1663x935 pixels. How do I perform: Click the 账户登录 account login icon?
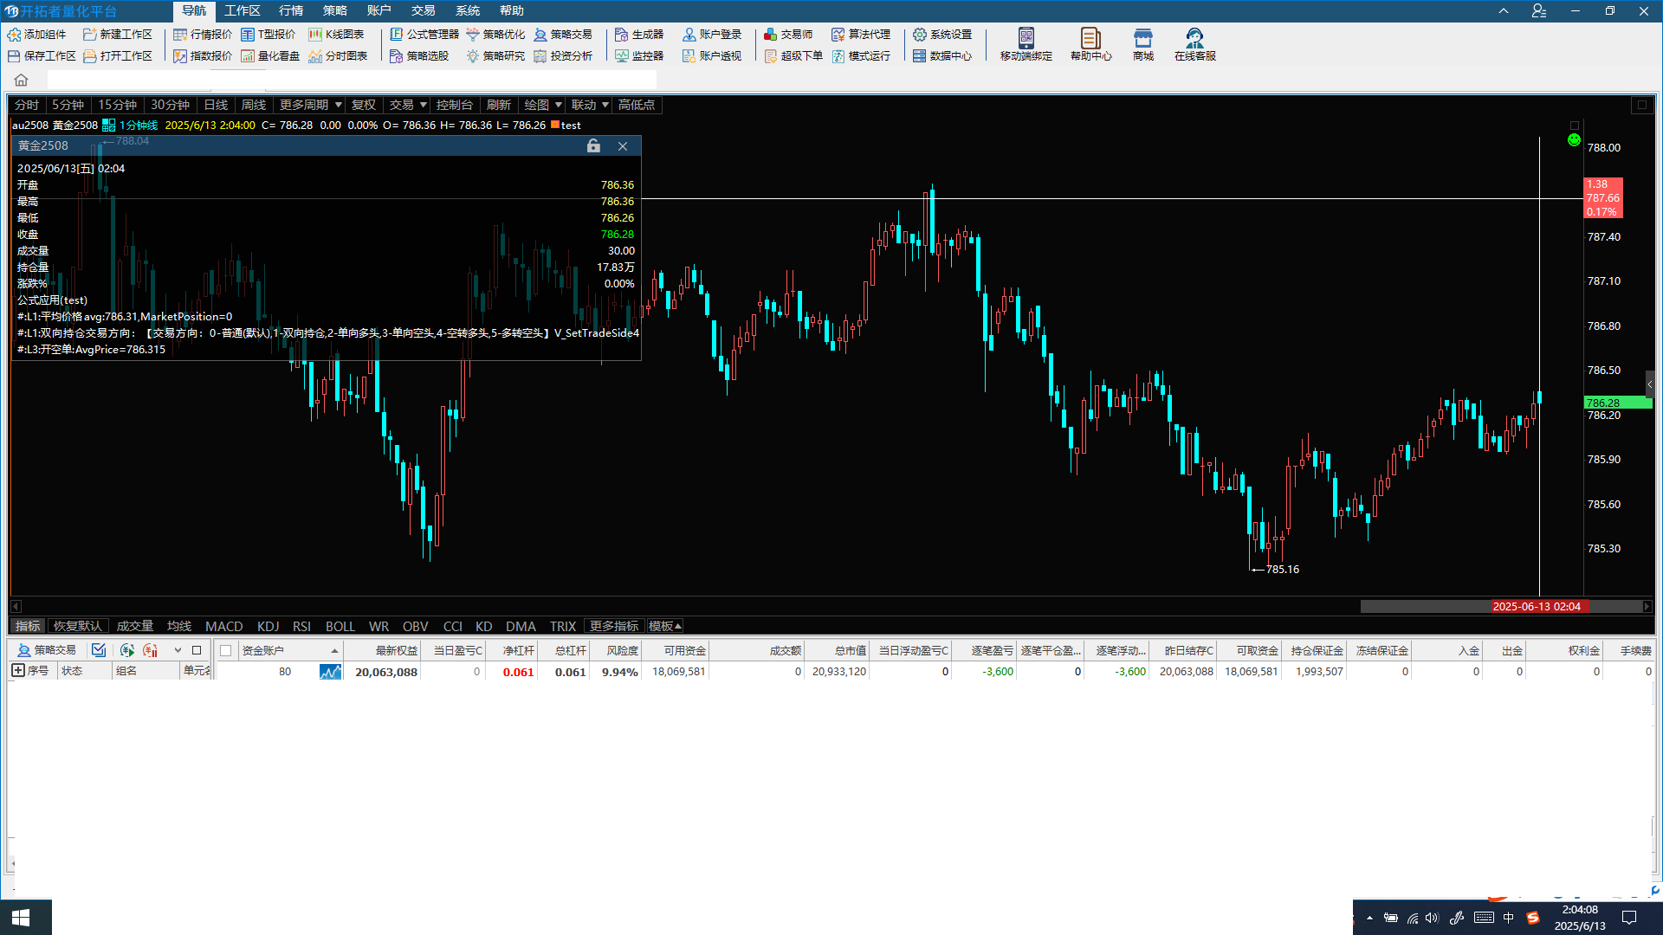point(689,35)
